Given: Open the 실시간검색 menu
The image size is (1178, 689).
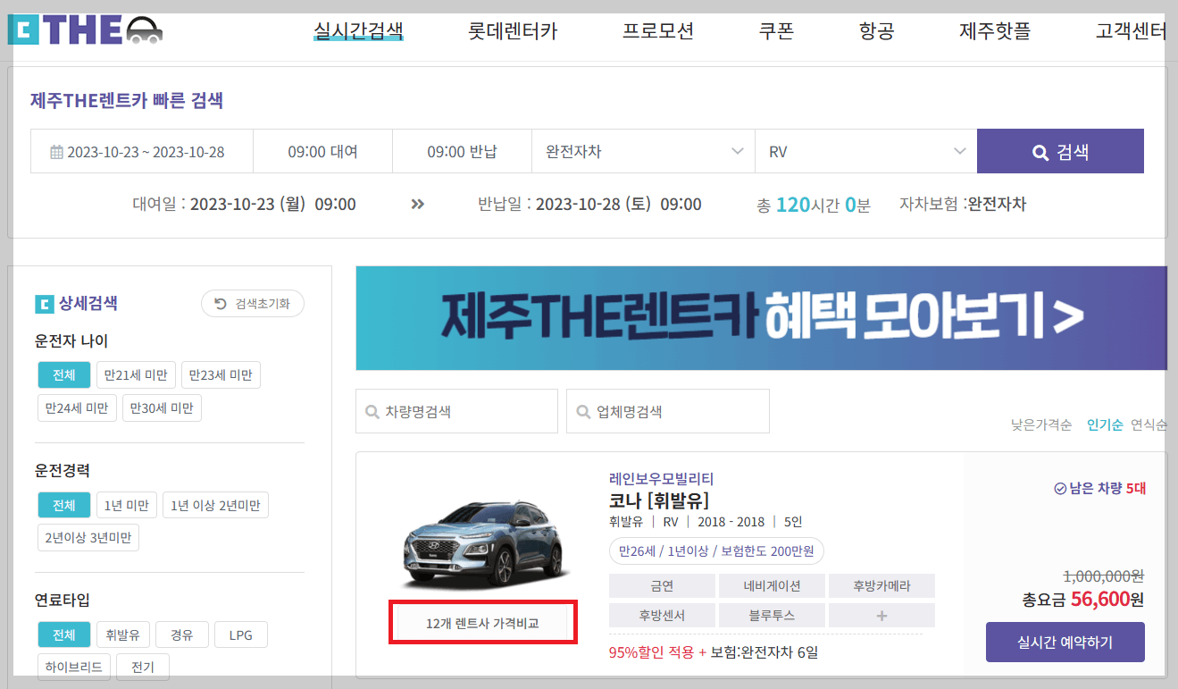Looking at the screenshot, I should [358, 31].
